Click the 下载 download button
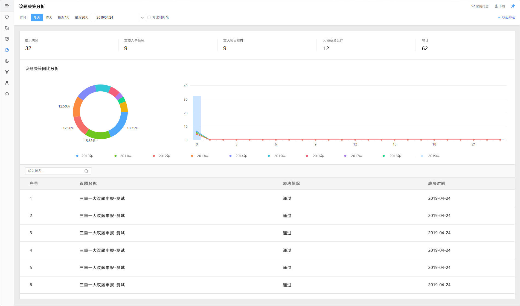The height and width of the screenshot is (306, 520). pos(500,6)
